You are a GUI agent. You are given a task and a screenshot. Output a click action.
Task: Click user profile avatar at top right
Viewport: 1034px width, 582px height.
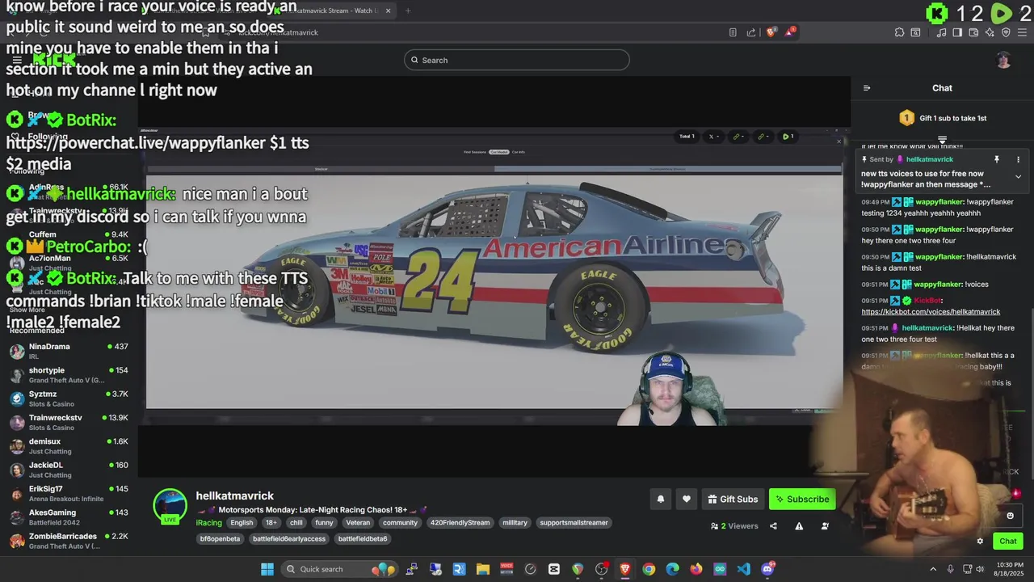tap(1003, 60)
